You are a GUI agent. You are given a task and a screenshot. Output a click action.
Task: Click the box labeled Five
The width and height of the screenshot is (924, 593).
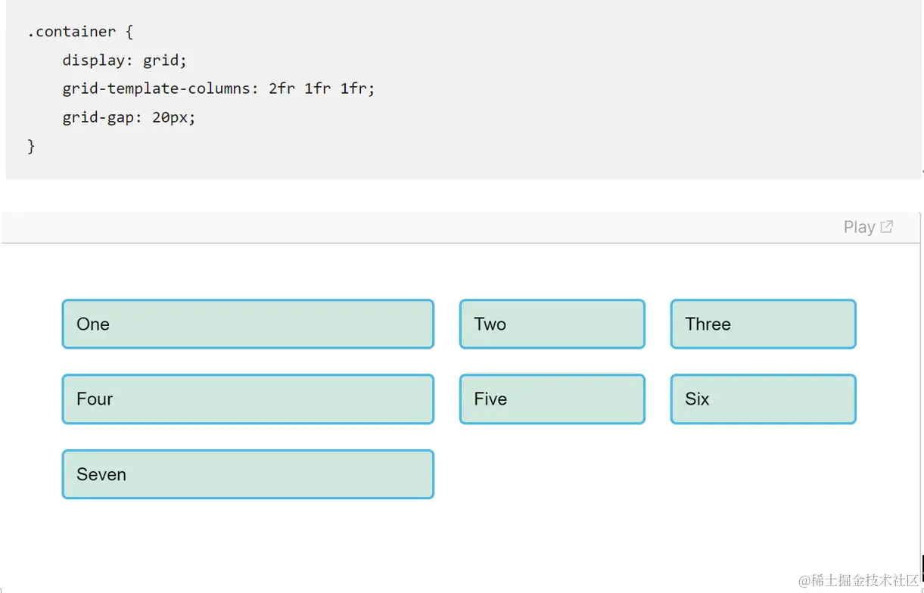[x=552, y=399]
